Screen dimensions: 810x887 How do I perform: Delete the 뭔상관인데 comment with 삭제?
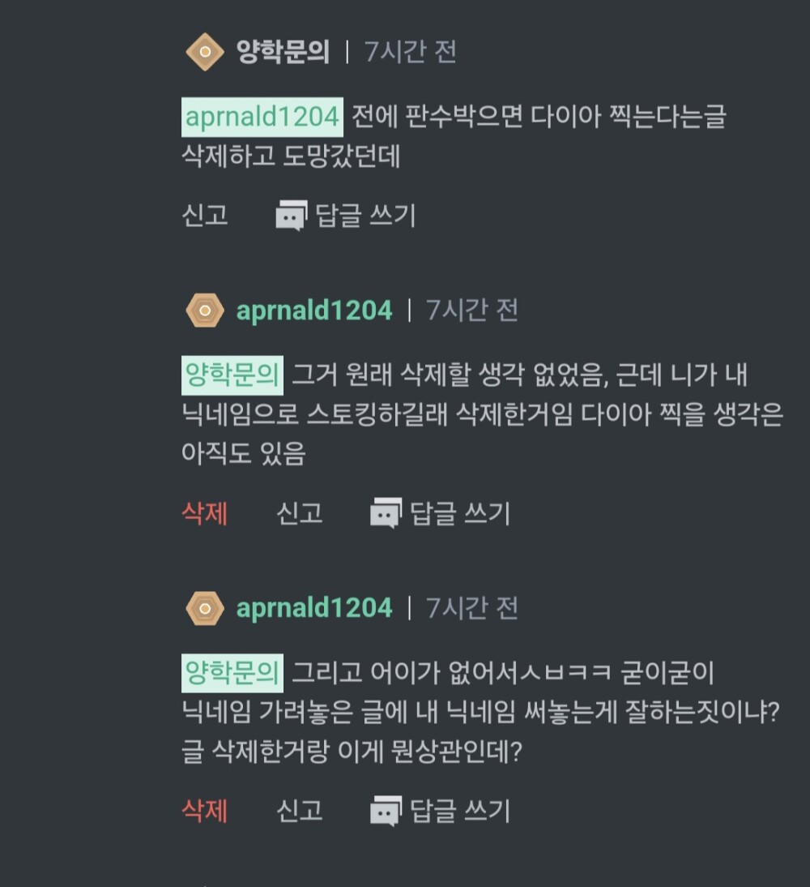coord(205,811)
